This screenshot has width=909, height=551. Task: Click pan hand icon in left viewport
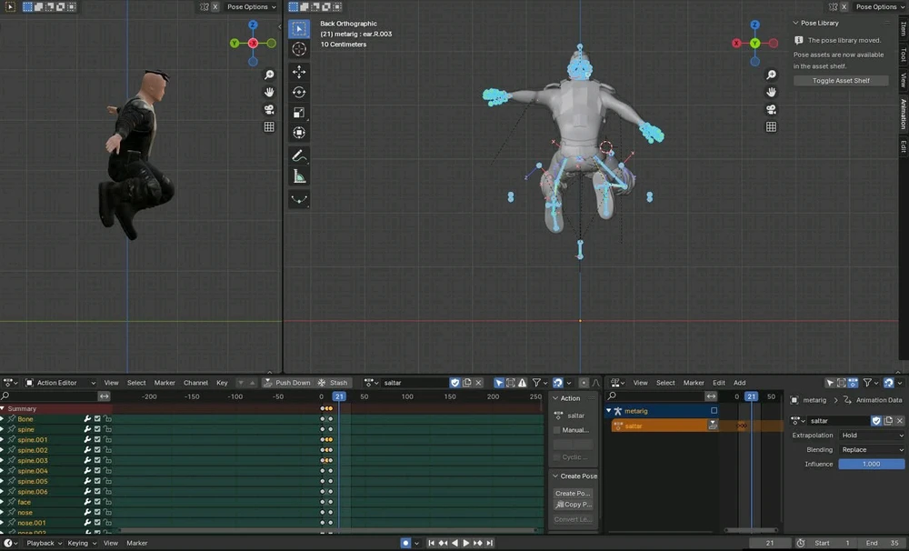pos(269,92)
